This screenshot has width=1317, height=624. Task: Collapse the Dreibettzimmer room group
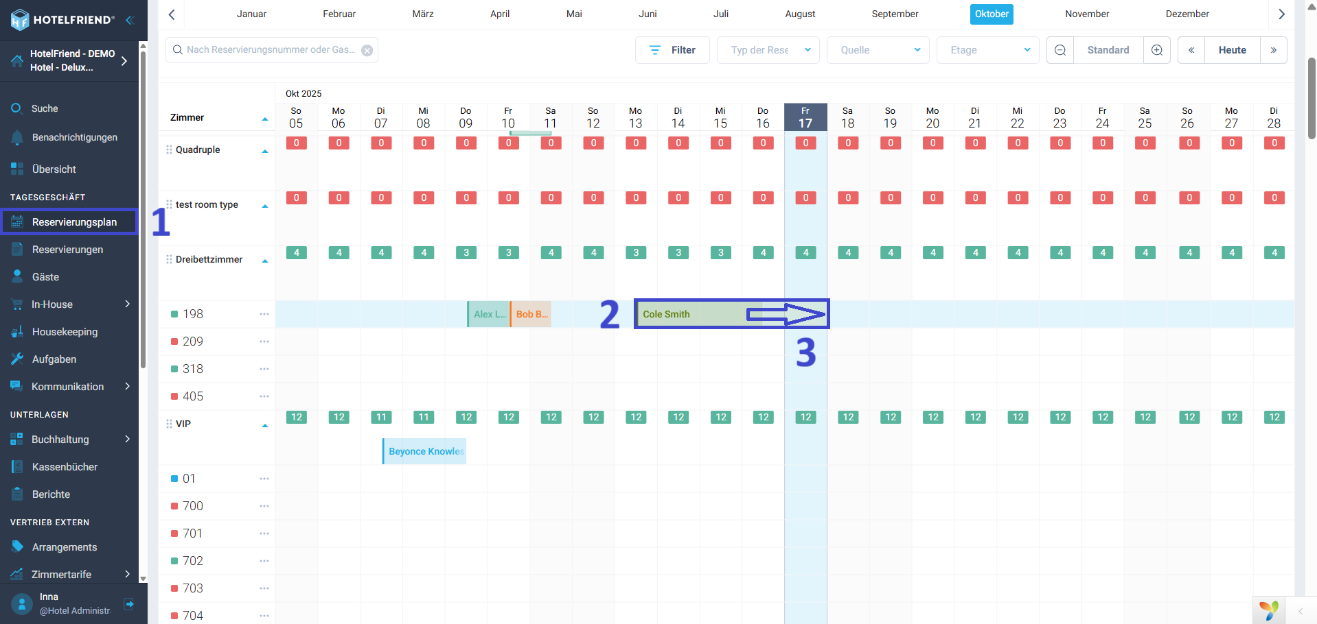point(265,261)
